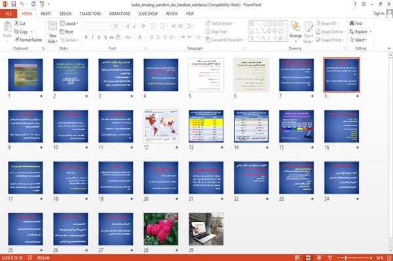Viewport: 393px width, 261px height.
Task: Switch to the SLIDE SHOW tab
Action: click(148, 14)
